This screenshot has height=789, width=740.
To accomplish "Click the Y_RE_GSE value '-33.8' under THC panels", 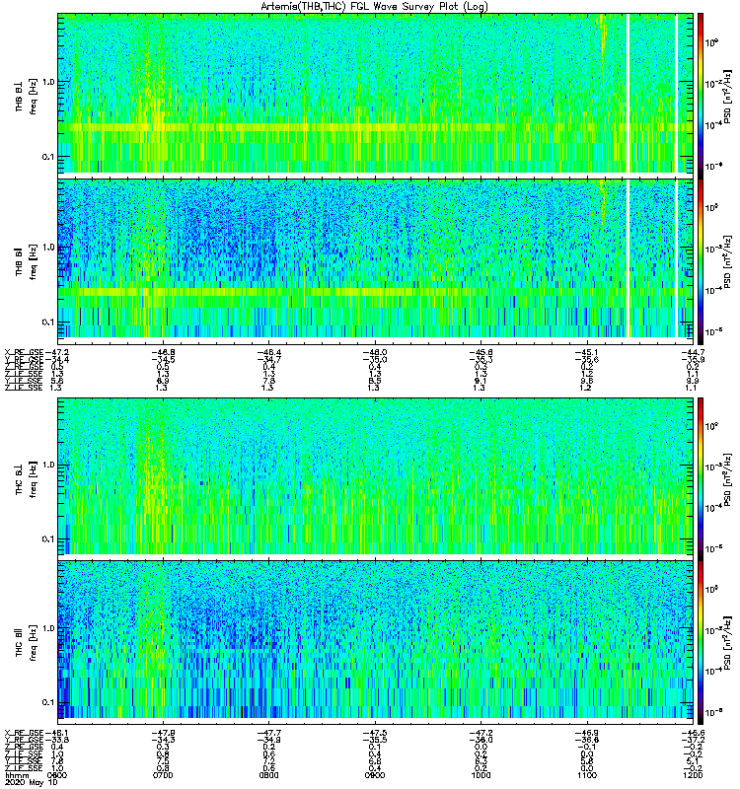I will click(x=57, y=741).
